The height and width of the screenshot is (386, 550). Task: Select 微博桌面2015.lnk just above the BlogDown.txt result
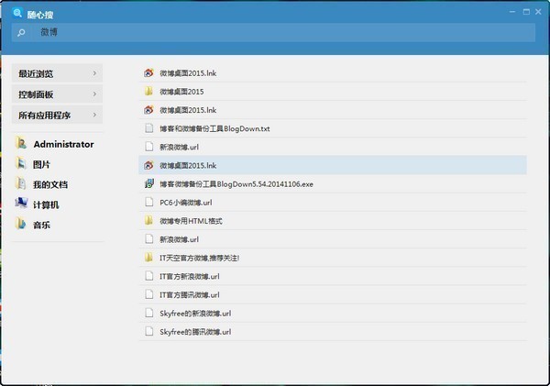(x=333, y=110)
